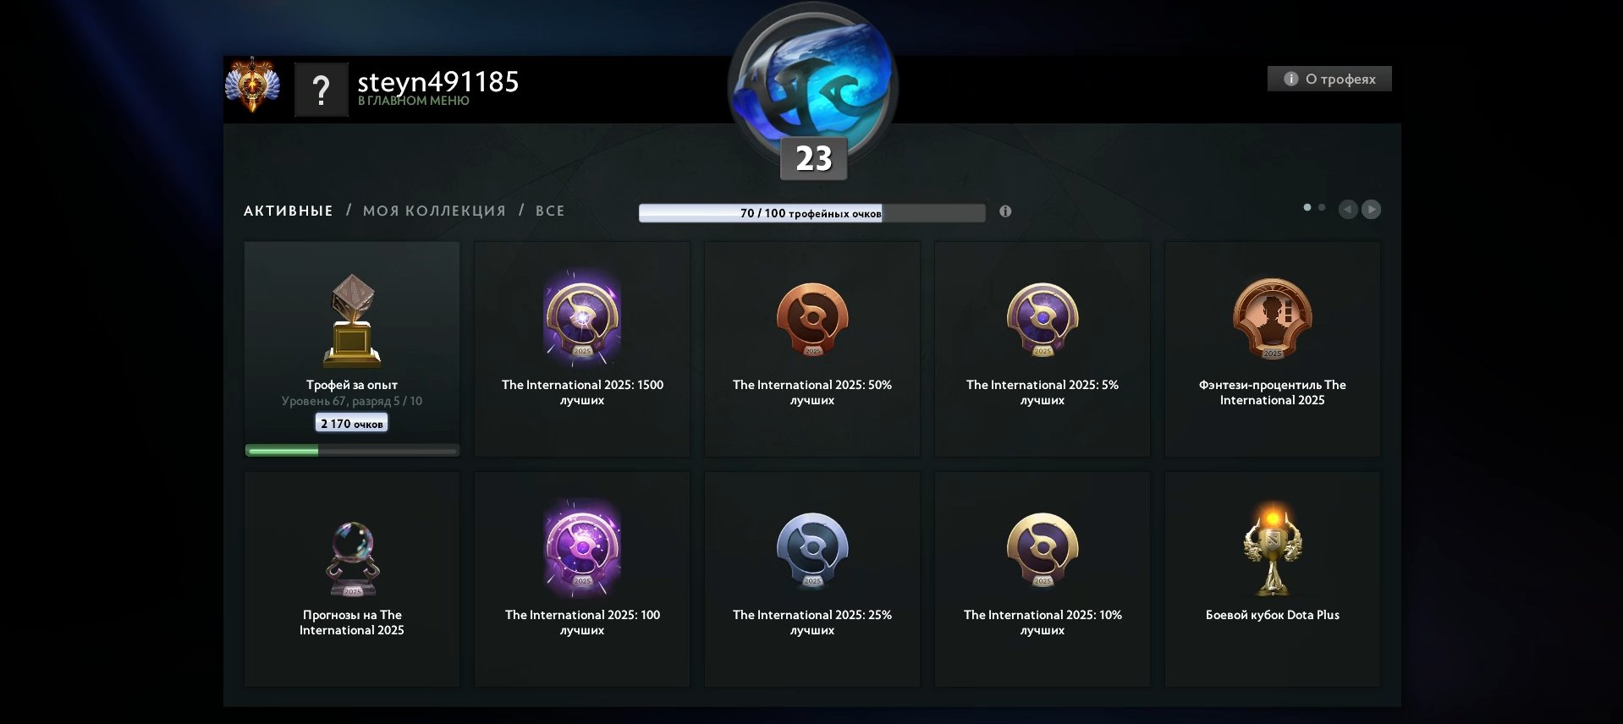Image resolution: width=1623 pixels, height=724 pixels.
Task: Select Прогнозы на The International 2025 crystal ball
Action: [x=352, y=579]
